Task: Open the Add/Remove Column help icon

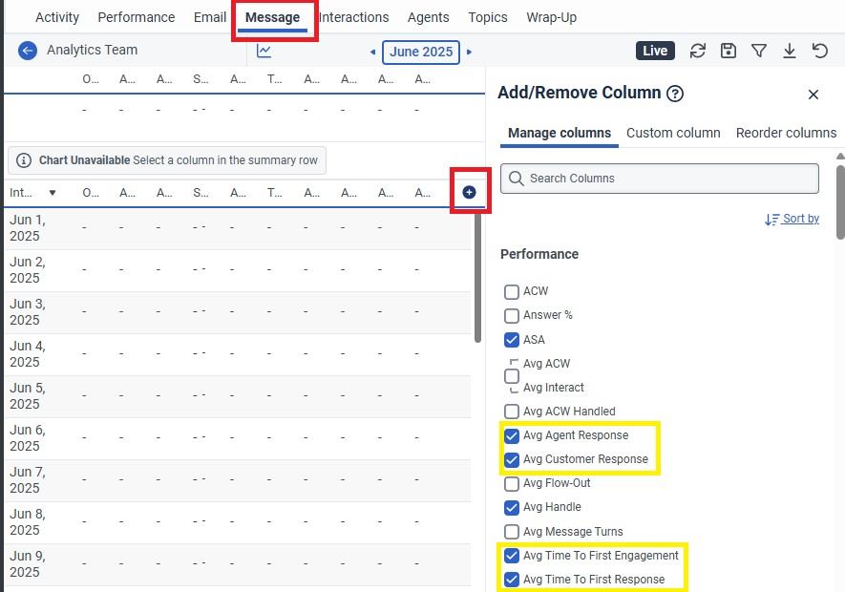Action: click(x=675, y=94)
